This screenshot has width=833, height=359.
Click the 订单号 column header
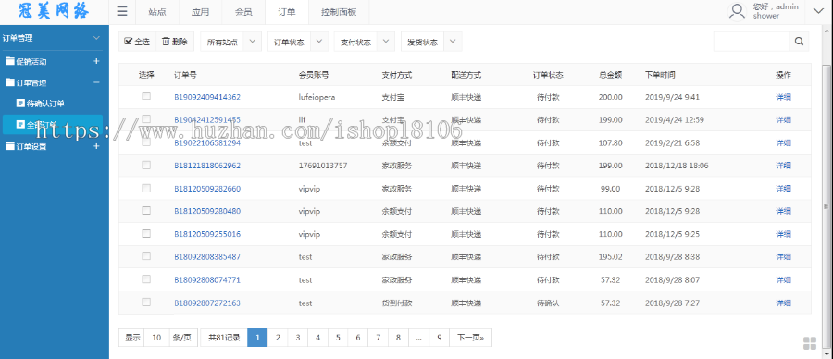click(x=185, y=75)
